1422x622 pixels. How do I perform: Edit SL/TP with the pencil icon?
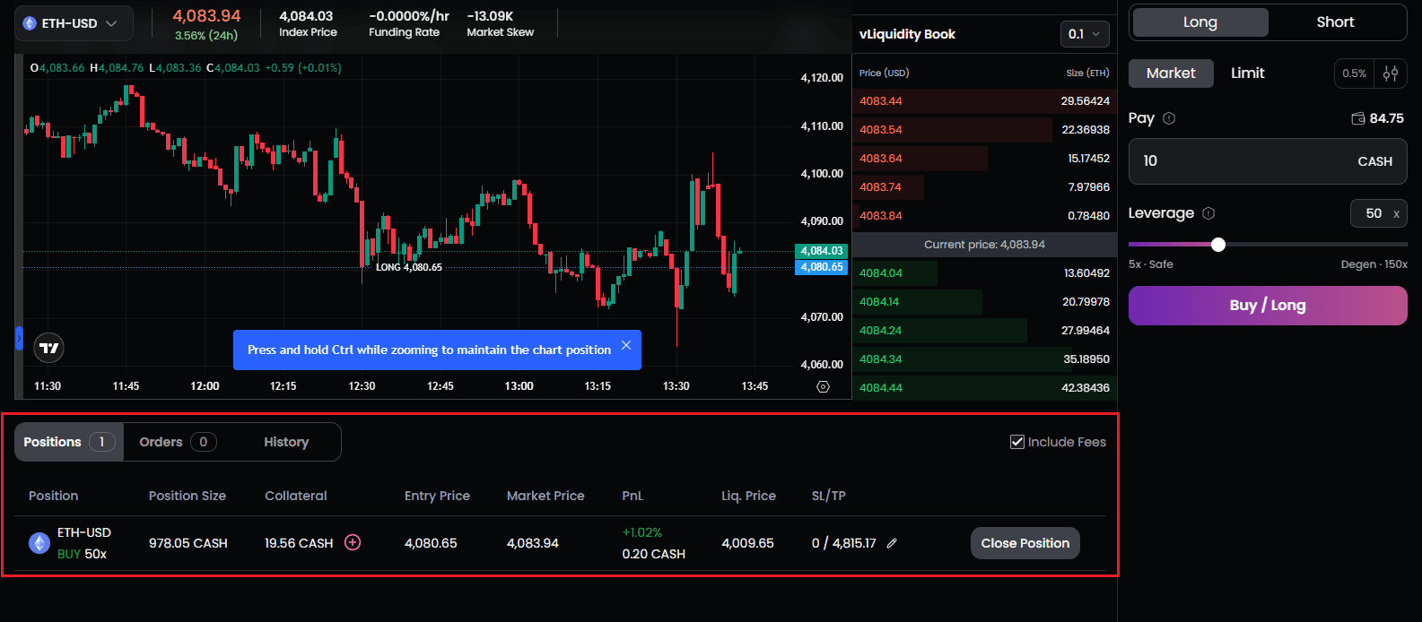[892, 543]
